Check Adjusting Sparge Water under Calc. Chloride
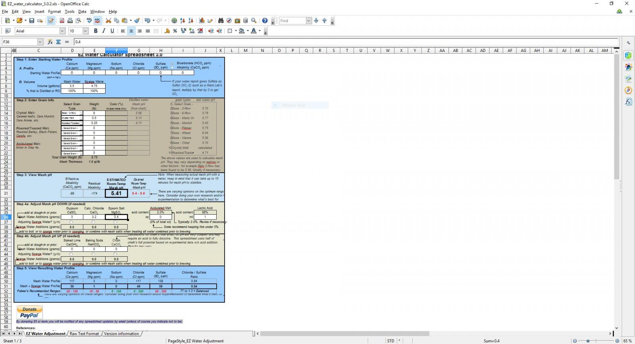 (x=94, y=222)
